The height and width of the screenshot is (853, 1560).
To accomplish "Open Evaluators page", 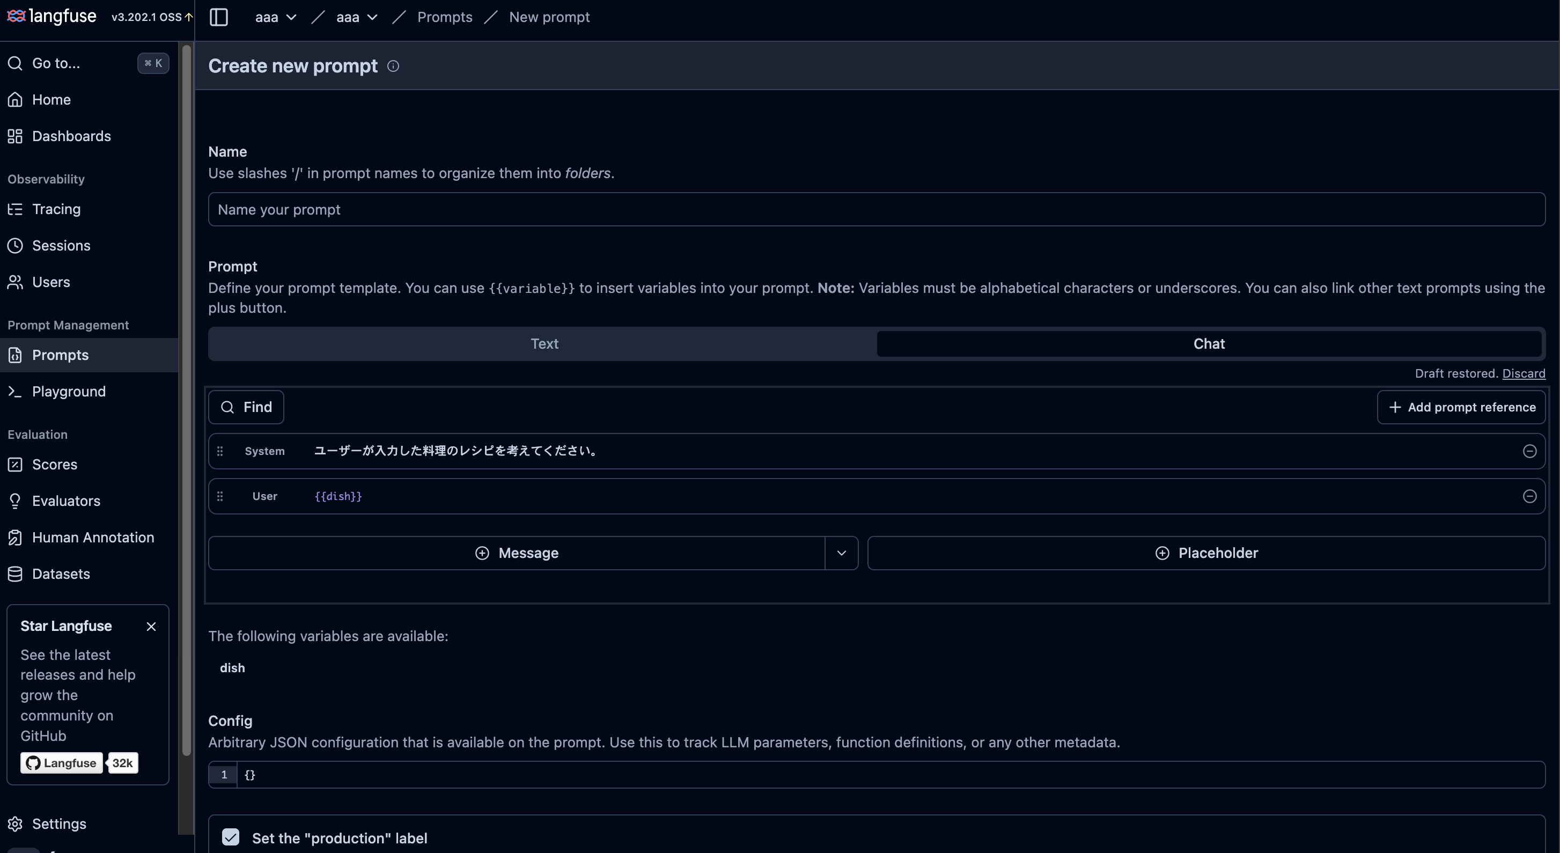I will pyautogui.click(x=89, y=501).
